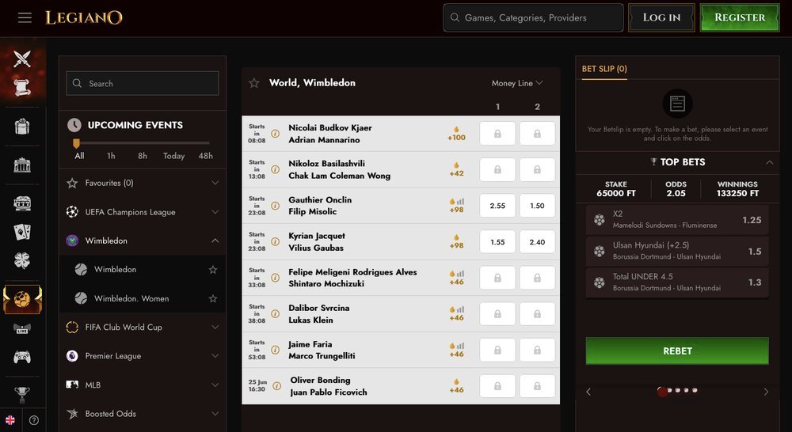
Task: Open the four-leaf clover sidebar icon
Action: point(22,260)
